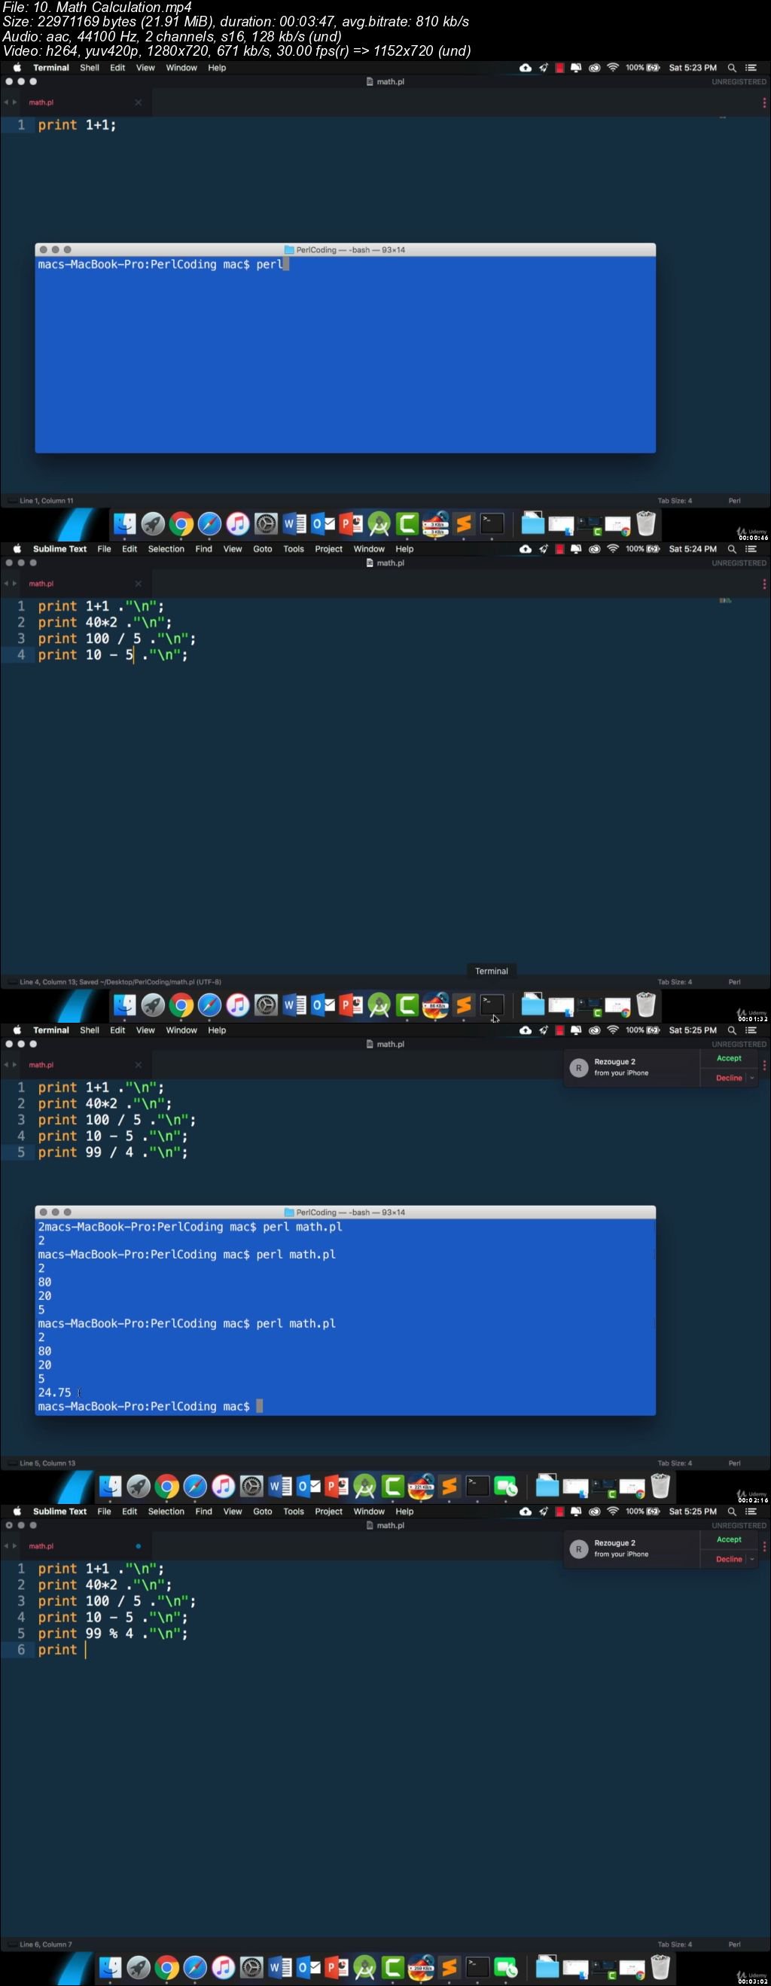Open Launchpad from the 5:24 PM frame dock
Image resolution: width=771 pixels, height=1986 pixels.
[x=153, y=1005]
